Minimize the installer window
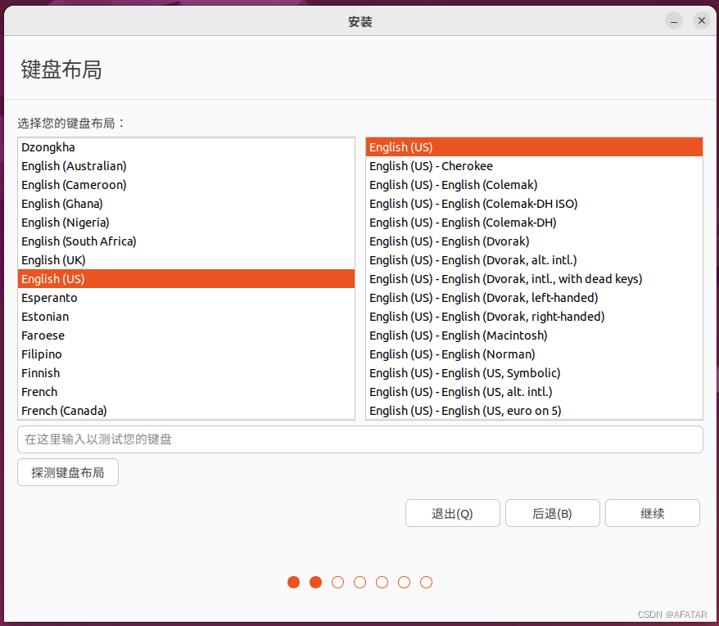Image resolution: width=719 pixels, height=626 pixels. pos(674,20)
